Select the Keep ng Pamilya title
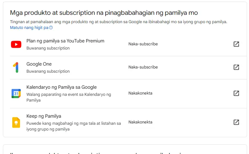 pos(44,116)
